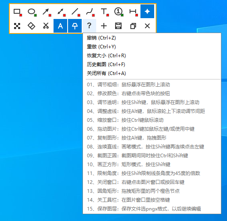The height and width of the screenshot is (221, 227).
Task: Close the question mark help menu
Action: pos(89,26)
